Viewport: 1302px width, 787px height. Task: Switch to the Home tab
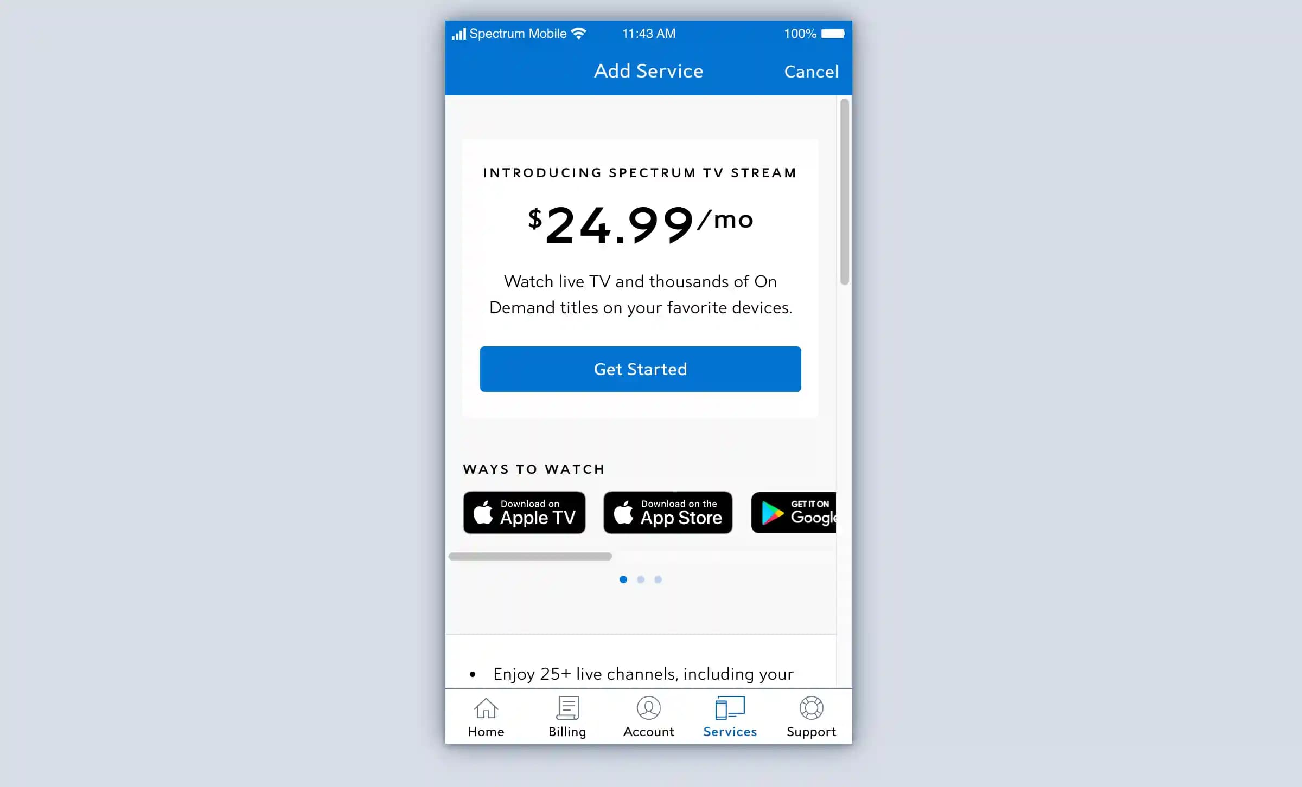tap(487, 717)
